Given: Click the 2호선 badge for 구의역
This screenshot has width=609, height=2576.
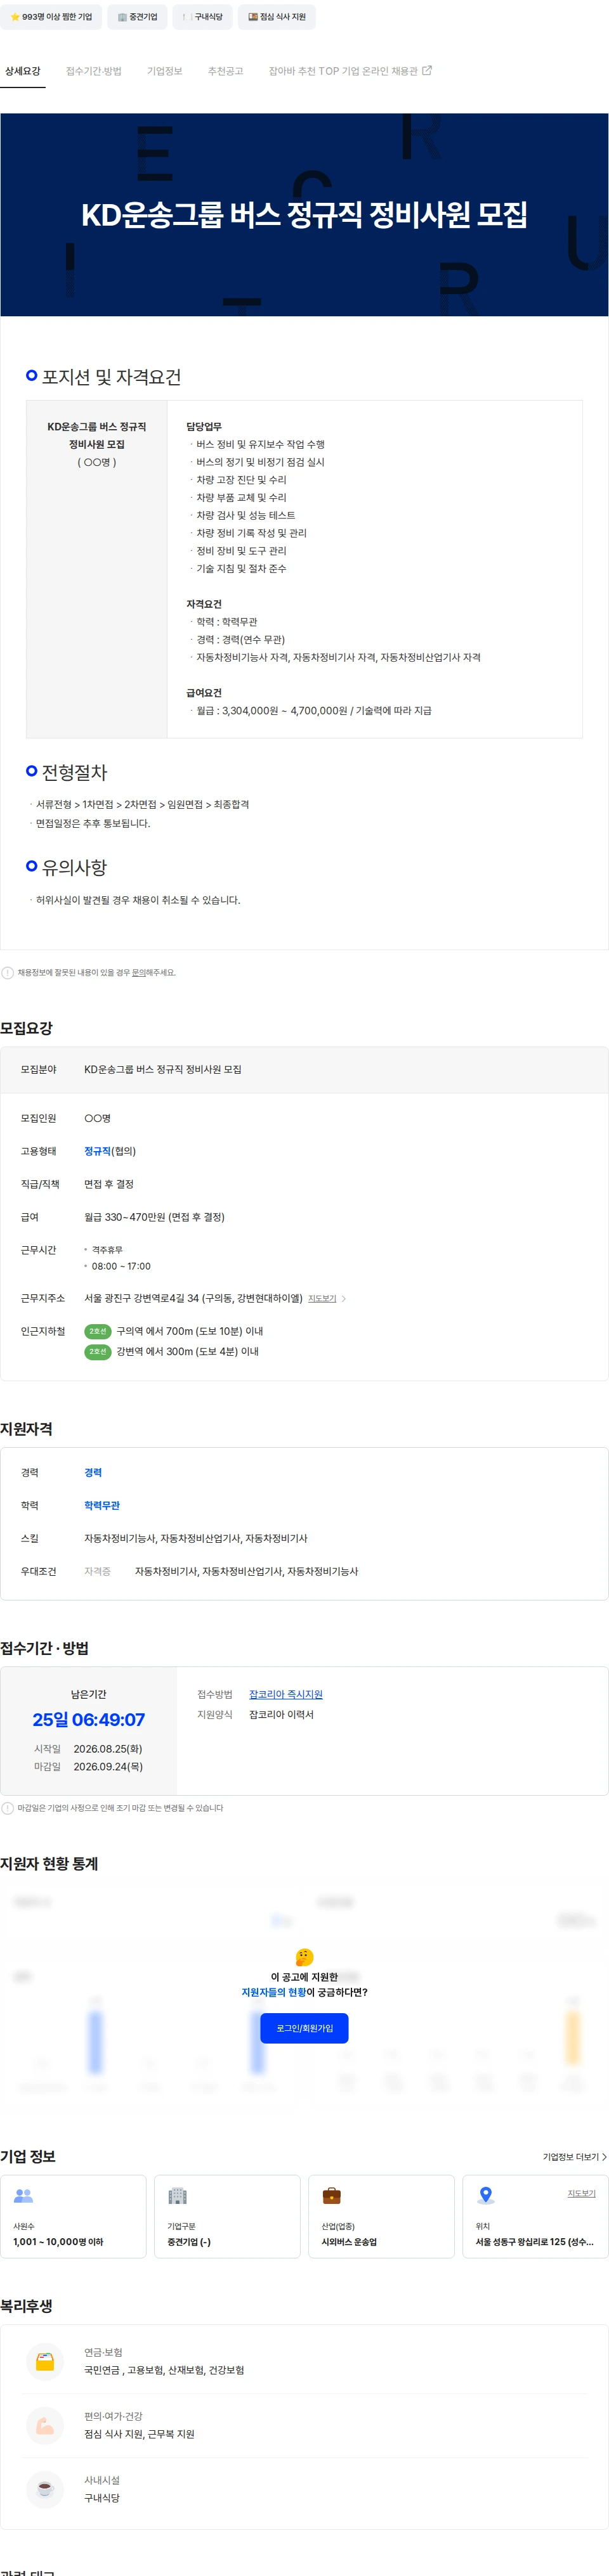Looking at the screenshot, I should [x=97, y=1331].
